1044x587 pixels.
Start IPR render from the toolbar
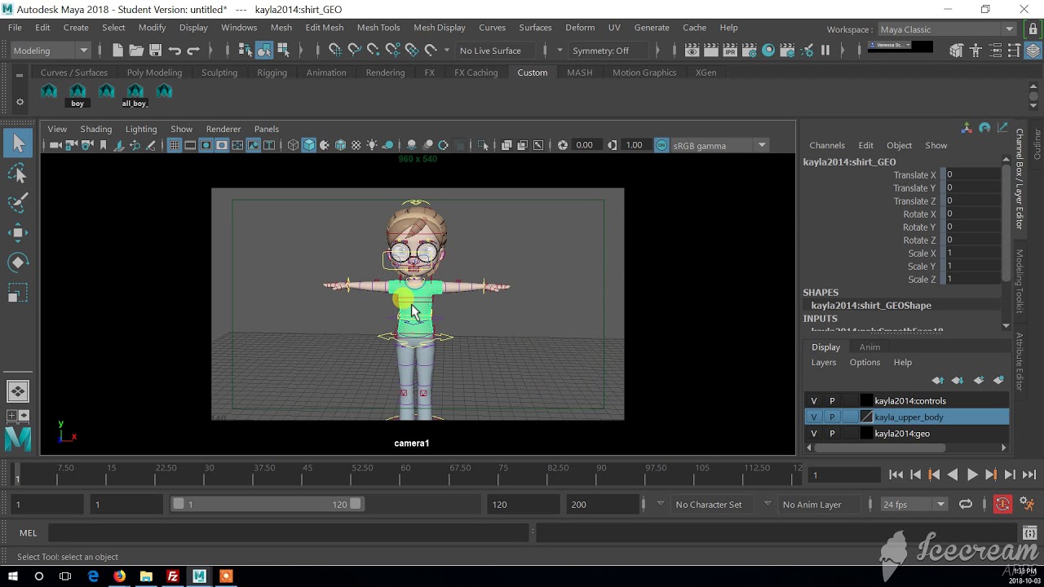coord(730,51)
